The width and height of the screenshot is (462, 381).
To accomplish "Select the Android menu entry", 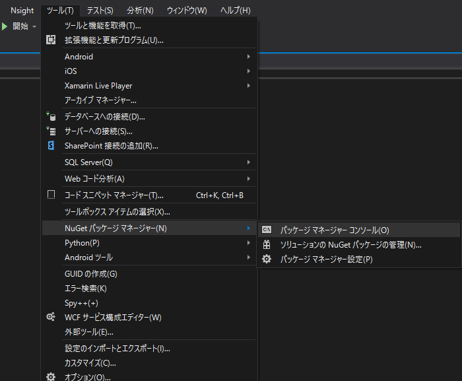I will [149, 56].
